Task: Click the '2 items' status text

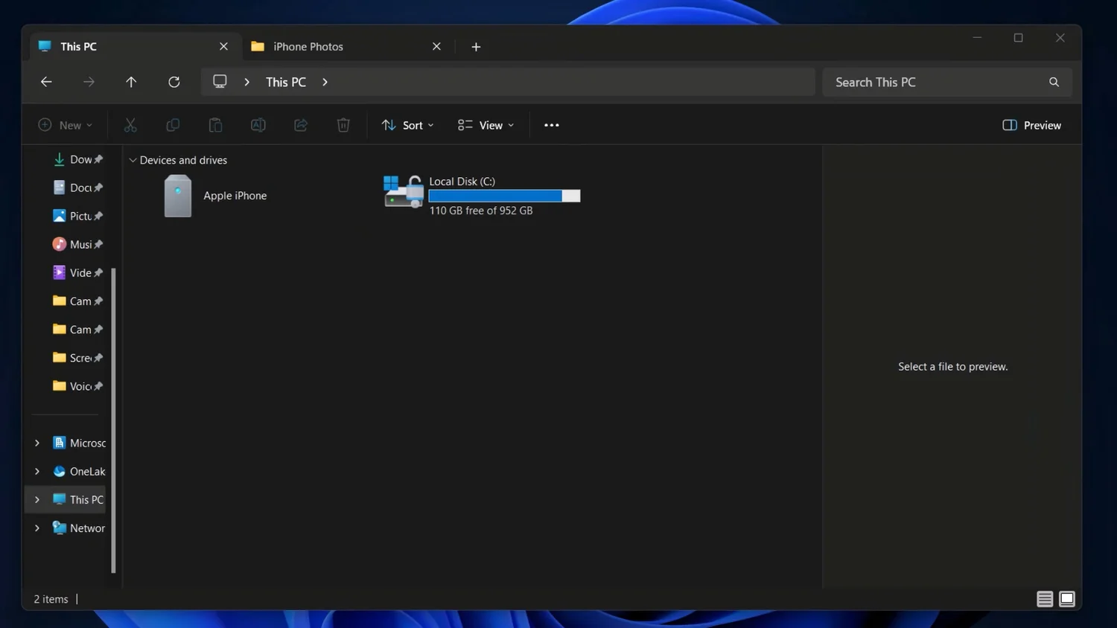Action: 51,599
